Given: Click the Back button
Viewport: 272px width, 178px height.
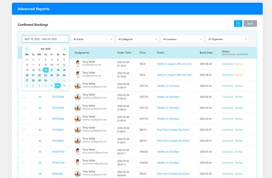Looking at the screenshot, I should 250,23.
